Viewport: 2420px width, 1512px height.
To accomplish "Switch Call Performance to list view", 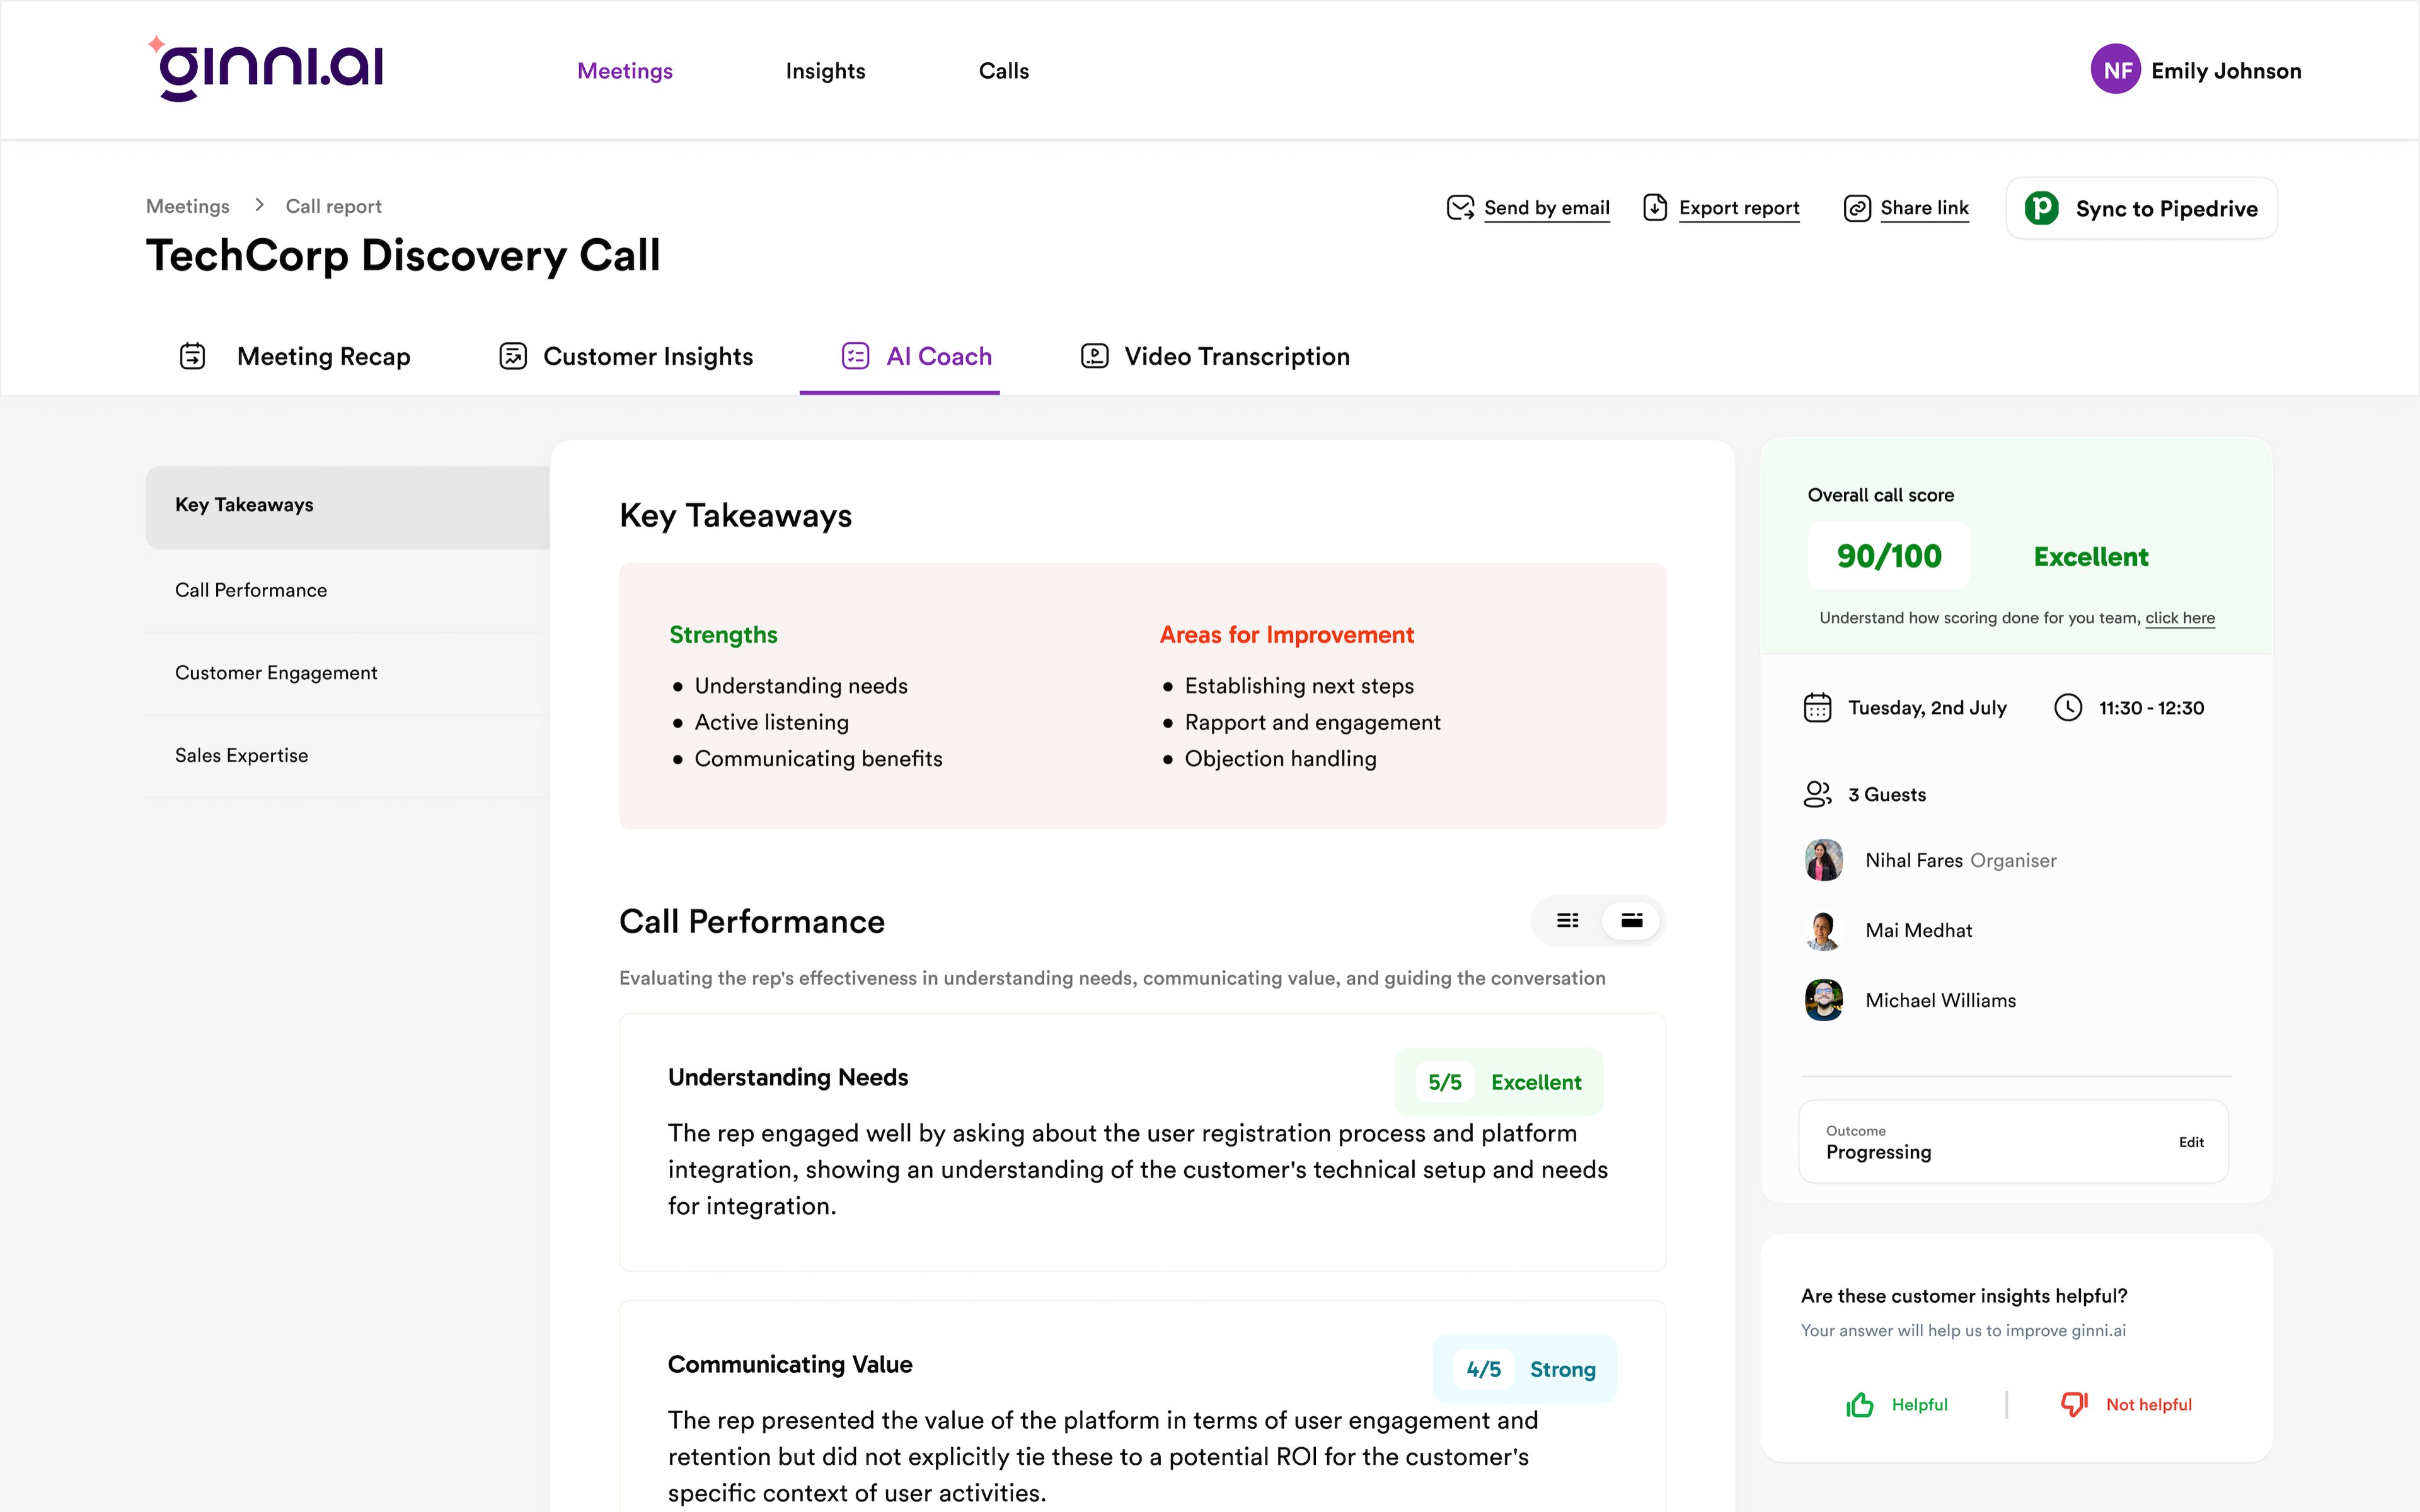I will [x=1567, y=920].
